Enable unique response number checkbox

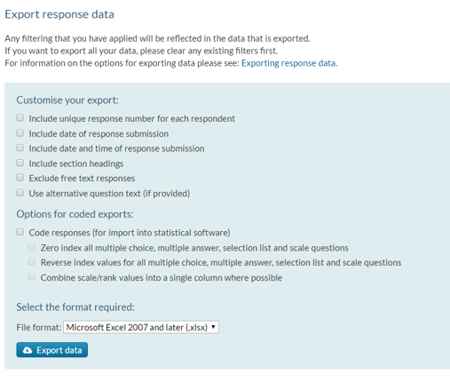coord(20,118)
